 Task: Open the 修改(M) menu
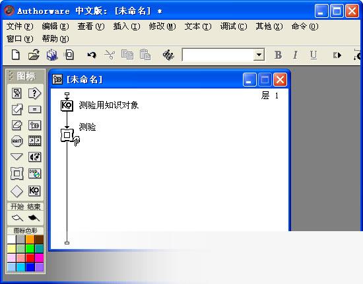pos(162,26)
